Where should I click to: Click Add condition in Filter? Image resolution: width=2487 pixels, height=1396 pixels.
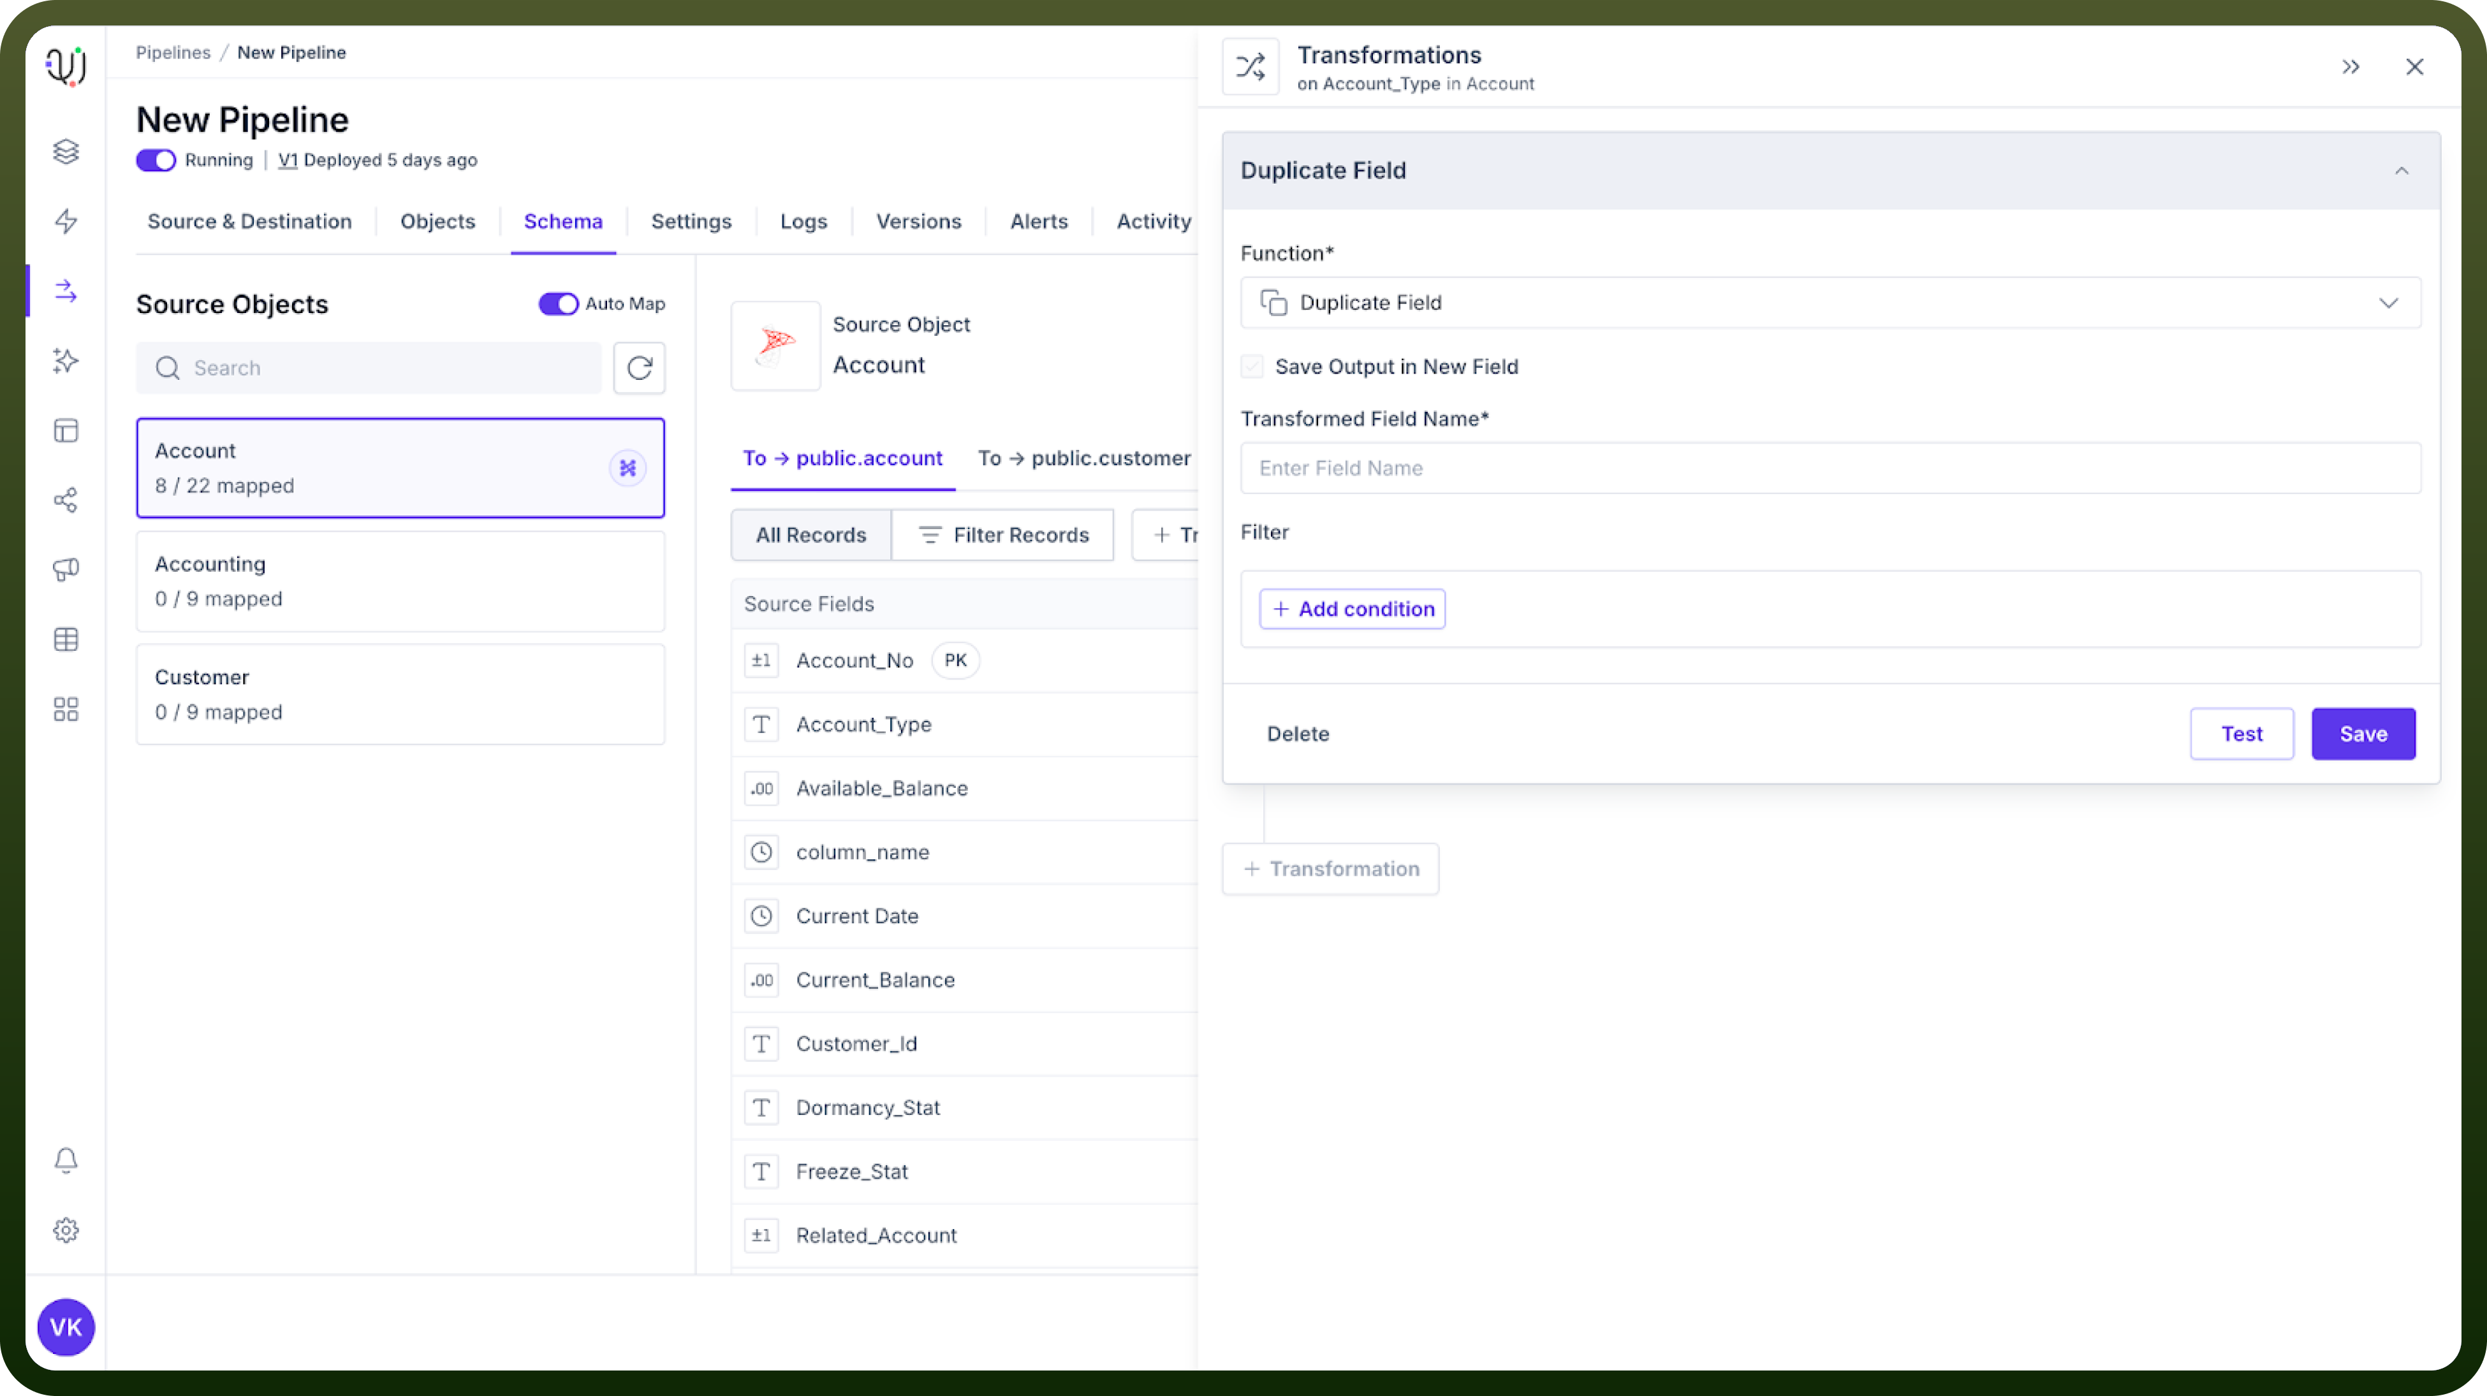click(x=1353, y=609)
